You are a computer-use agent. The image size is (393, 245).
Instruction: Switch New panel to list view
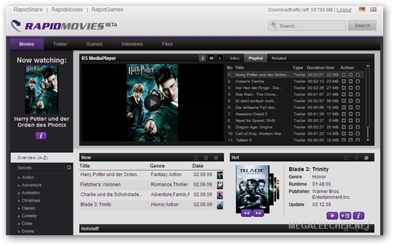206,158
